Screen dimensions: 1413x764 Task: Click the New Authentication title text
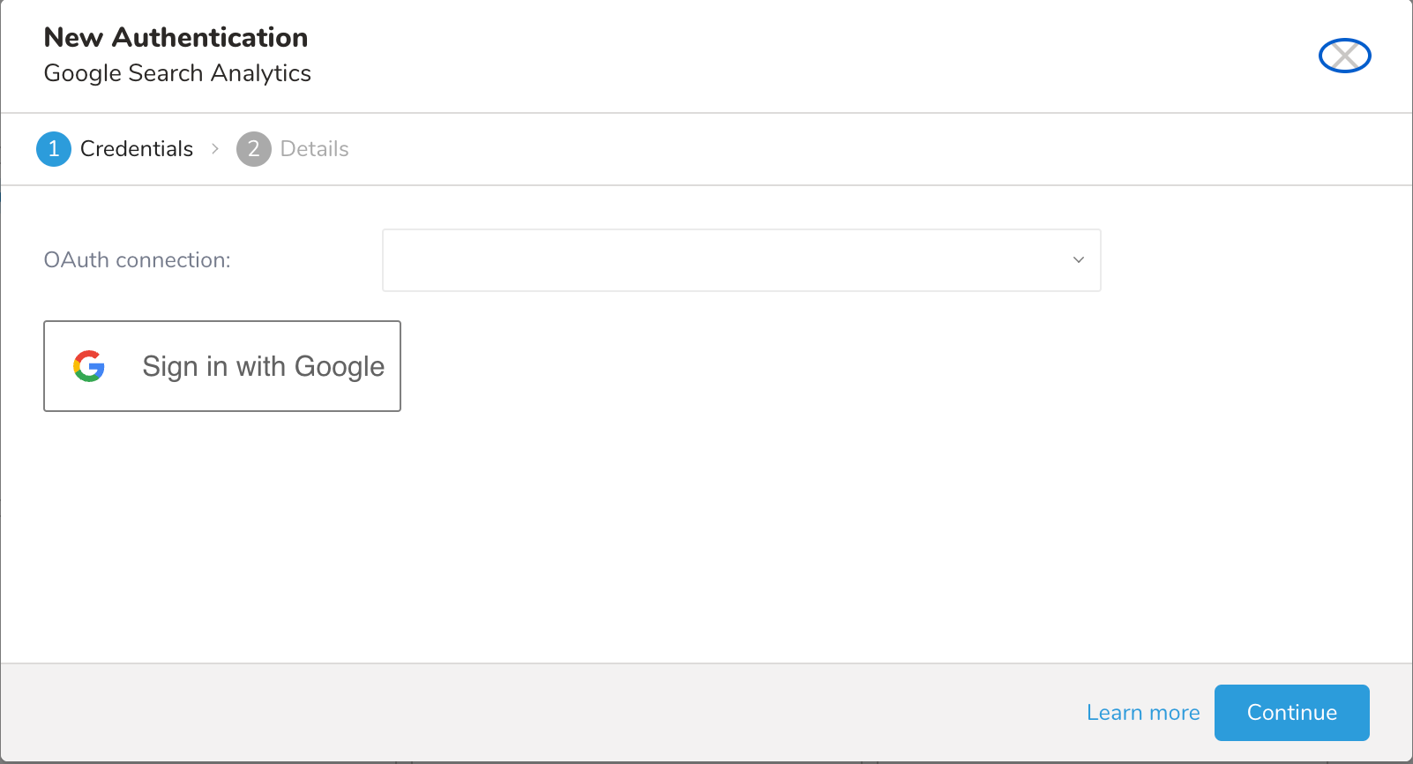176,37
